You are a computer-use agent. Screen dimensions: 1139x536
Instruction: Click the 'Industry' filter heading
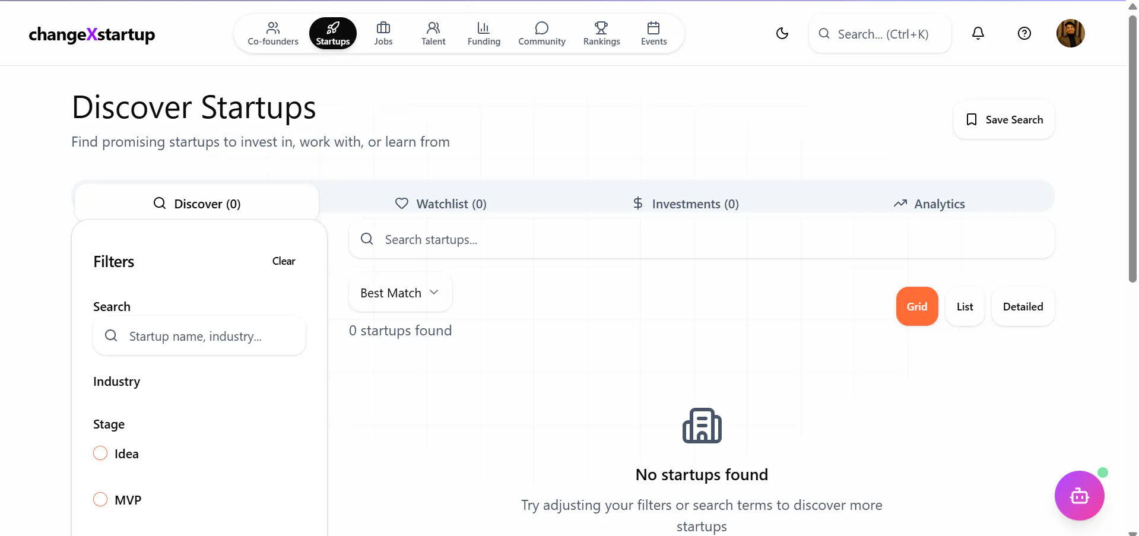116,382
